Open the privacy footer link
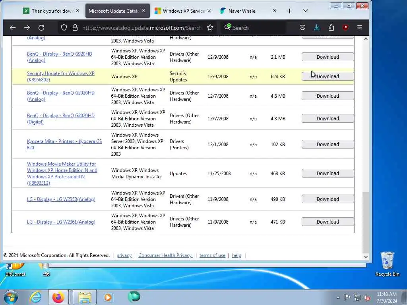Screen dimensions: 407x305 tap(124, 255)
